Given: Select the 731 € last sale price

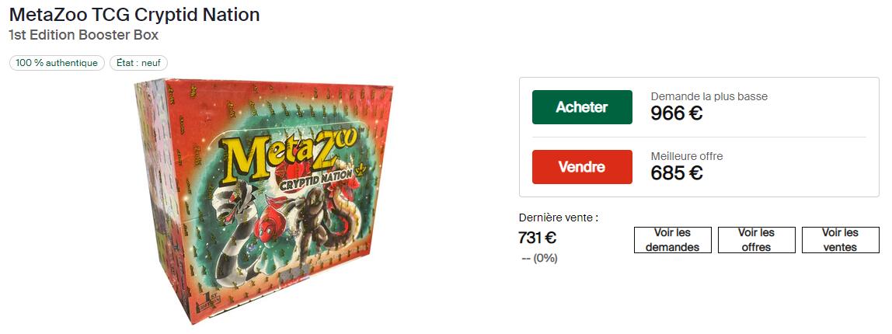Looking at the screenshot, I should [537, 237].
